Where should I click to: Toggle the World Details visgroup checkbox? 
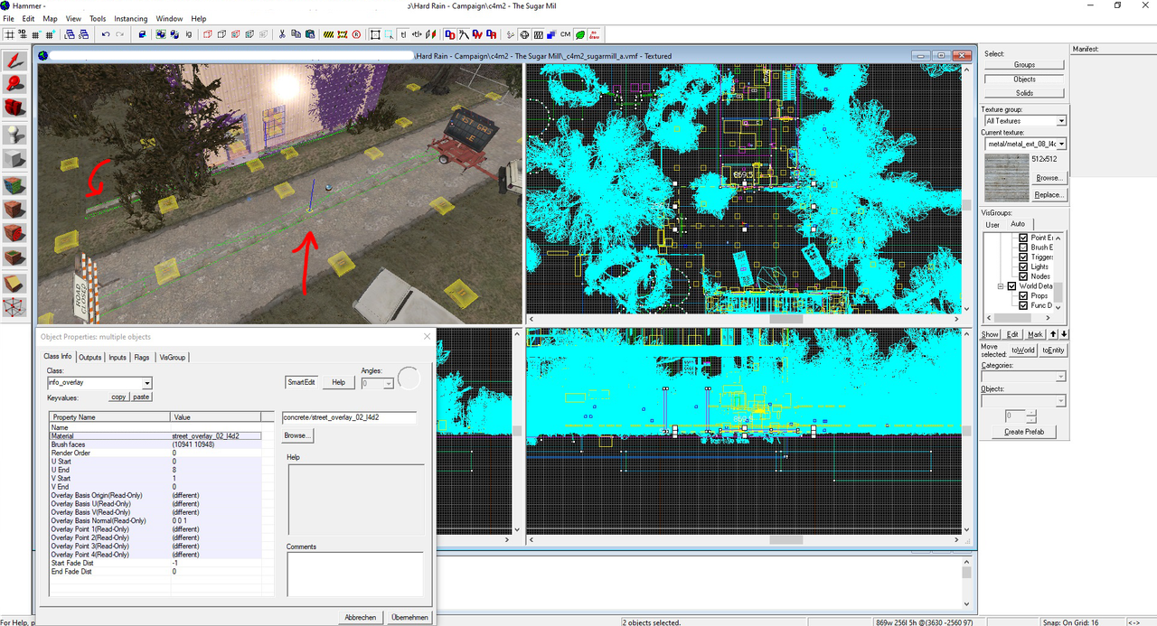[1011, 286]
